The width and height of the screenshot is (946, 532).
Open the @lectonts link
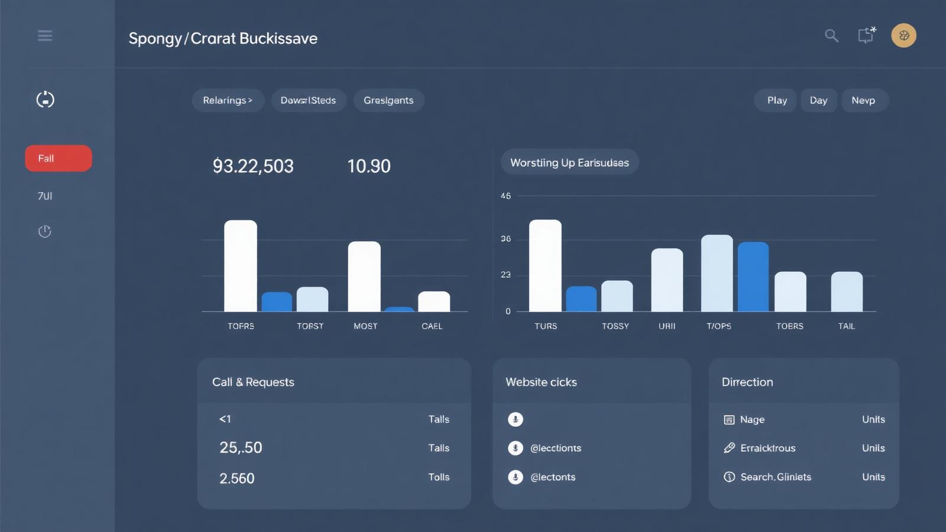553,477
